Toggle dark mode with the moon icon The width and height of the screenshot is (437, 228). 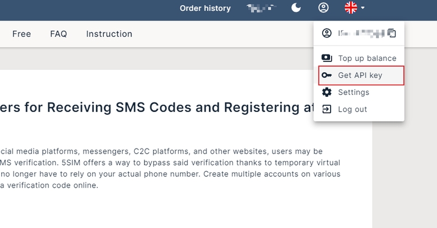(296, 8)
